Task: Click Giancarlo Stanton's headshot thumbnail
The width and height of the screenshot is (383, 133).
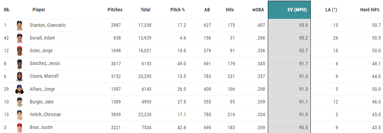Action: pos(20,25)
